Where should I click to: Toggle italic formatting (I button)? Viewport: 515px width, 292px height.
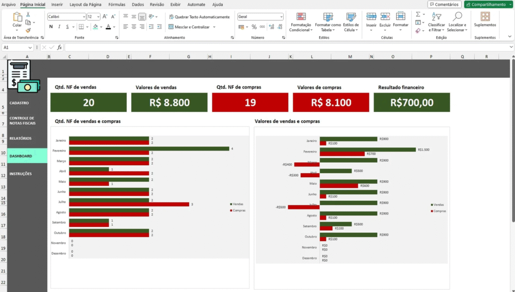point(59,27)
